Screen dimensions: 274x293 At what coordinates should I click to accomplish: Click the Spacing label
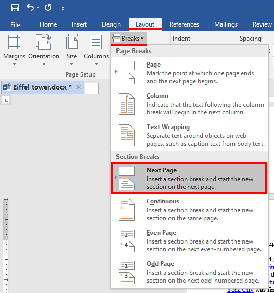(x=251, y=39)
